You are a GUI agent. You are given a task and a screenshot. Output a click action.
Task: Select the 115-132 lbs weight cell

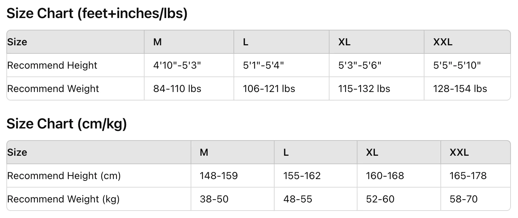pos(364,88)
